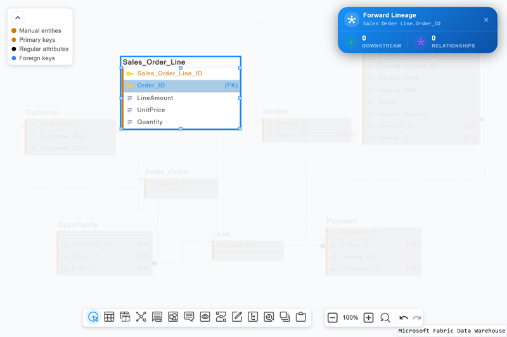
Task: Click the dimmed Receipt_Amount attribute
Action: tap(402, 114)
